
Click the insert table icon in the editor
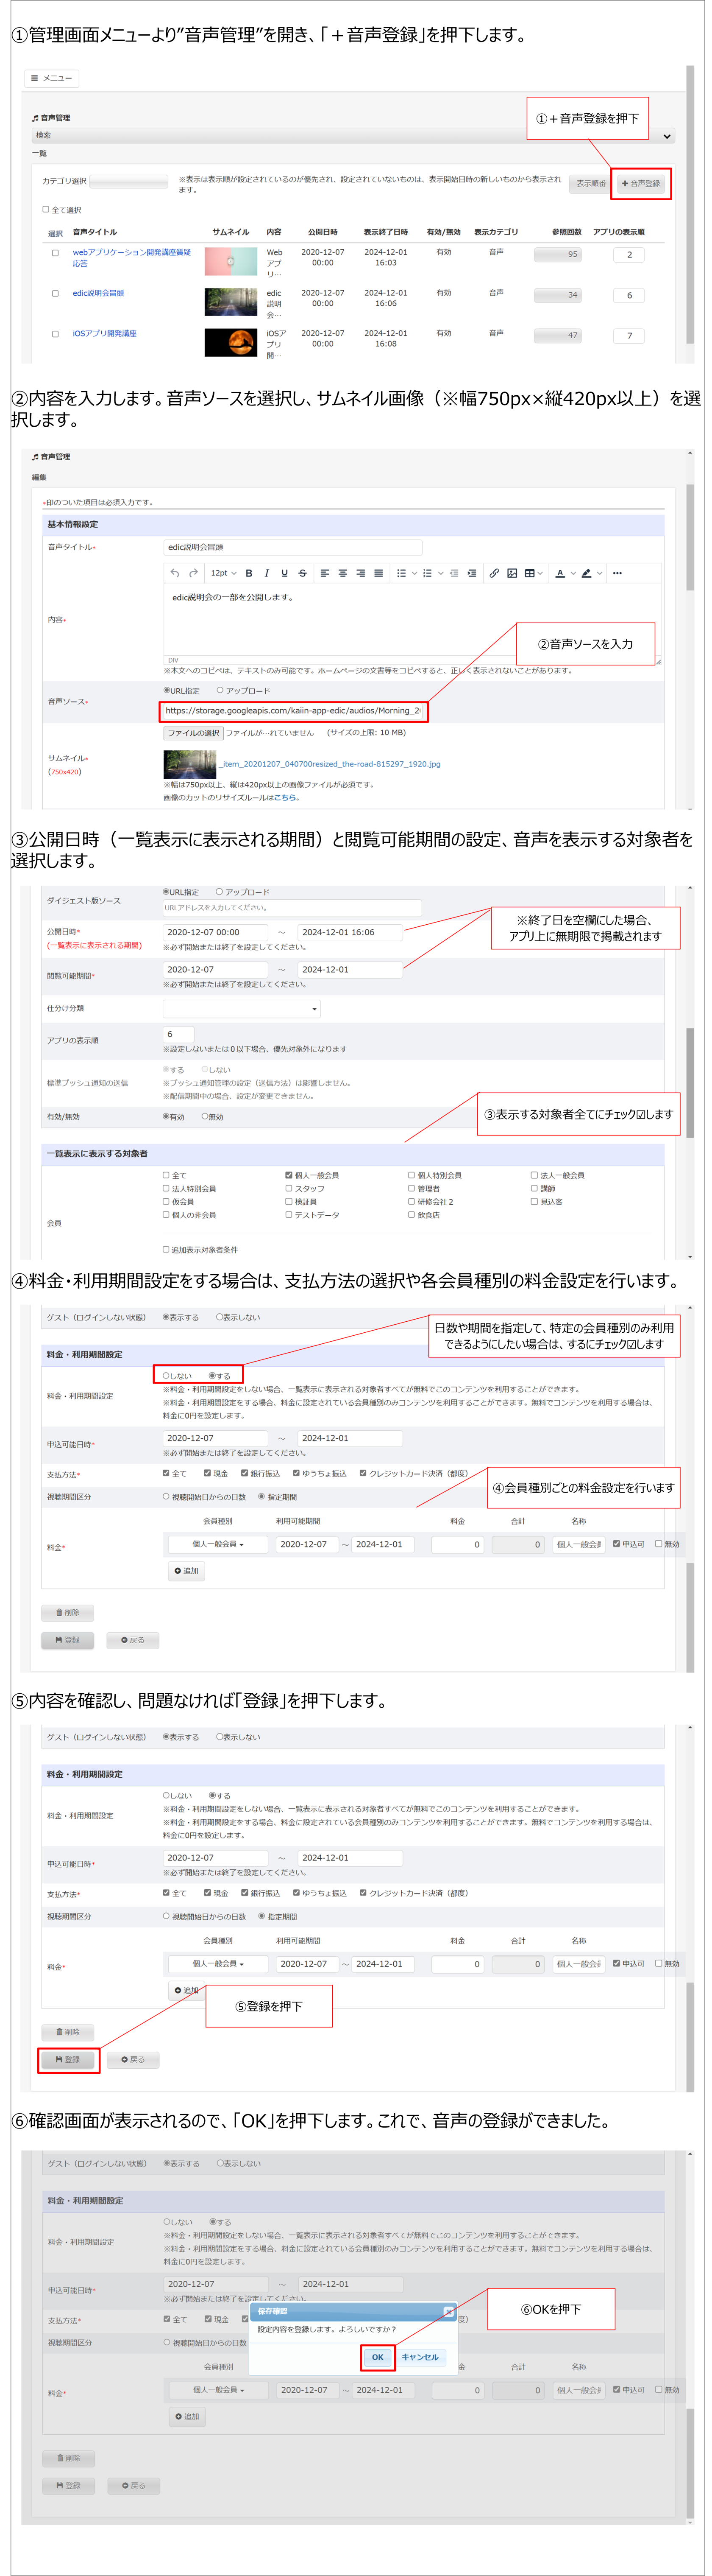pos(530,573)
